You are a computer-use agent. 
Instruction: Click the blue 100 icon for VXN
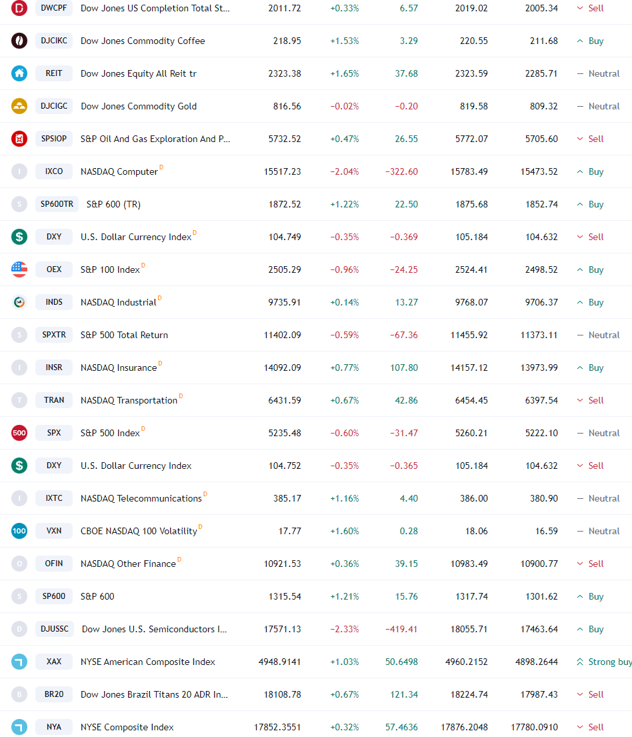tap(19, 531)
